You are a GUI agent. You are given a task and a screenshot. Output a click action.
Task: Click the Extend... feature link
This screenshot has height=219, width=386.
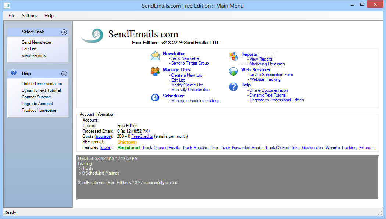pos(367,148)
